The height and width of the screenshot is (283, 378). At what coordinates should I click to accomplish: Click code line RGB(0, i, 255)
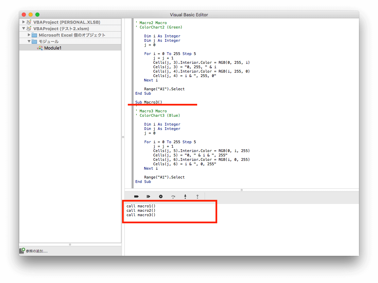point(201,151)
